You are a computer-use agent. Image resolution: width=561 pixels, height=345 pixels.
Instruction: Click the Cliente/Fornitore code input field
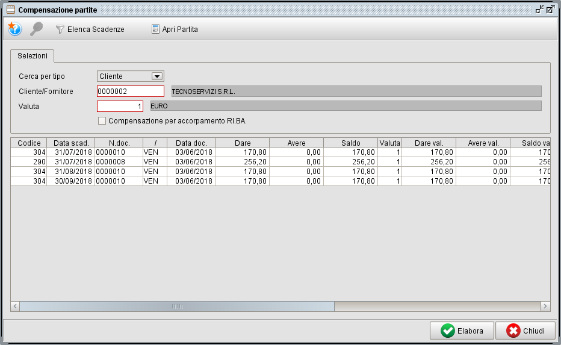pos(130,92)
